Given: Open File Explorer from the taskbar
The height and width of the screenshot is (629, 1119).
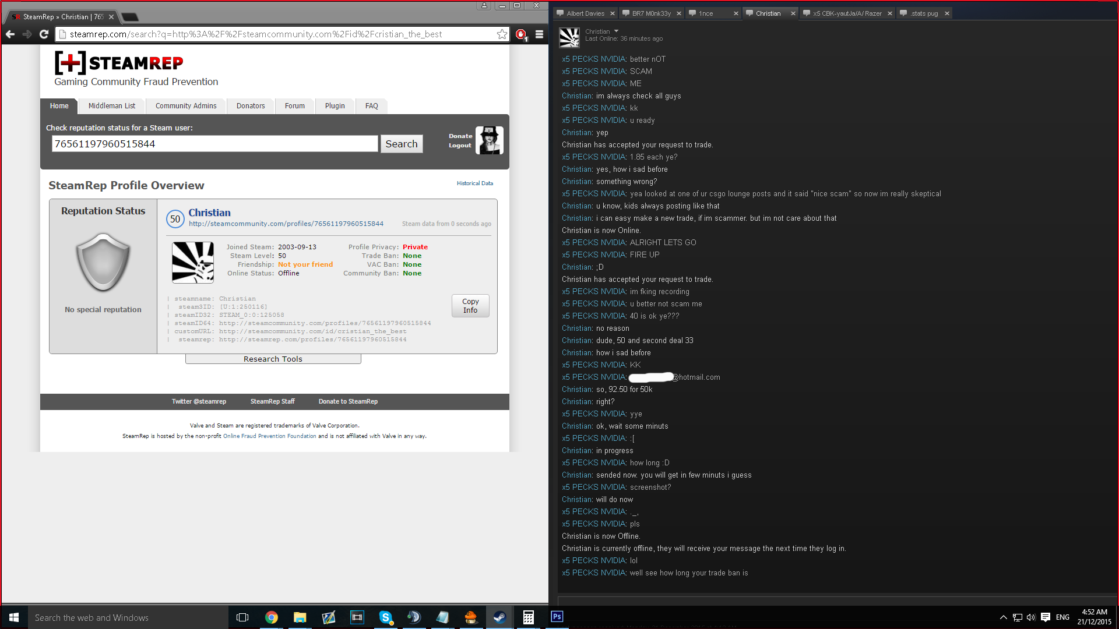Looking at the screenshot, I should tap(300, 617).
